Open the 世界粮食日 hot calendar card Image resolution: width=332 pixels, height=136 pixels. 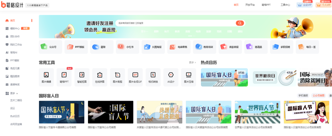tap(273, 77)
